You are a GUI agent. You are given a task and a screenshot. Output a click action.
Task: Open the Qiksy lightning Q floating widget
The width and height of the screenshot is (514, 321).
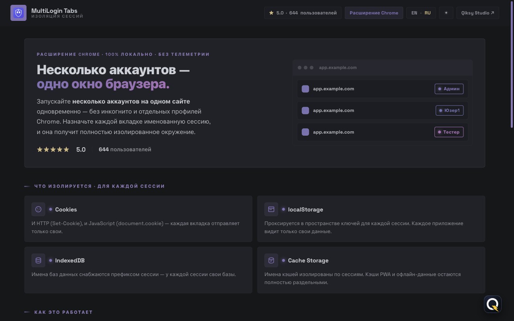click(493, 304)
